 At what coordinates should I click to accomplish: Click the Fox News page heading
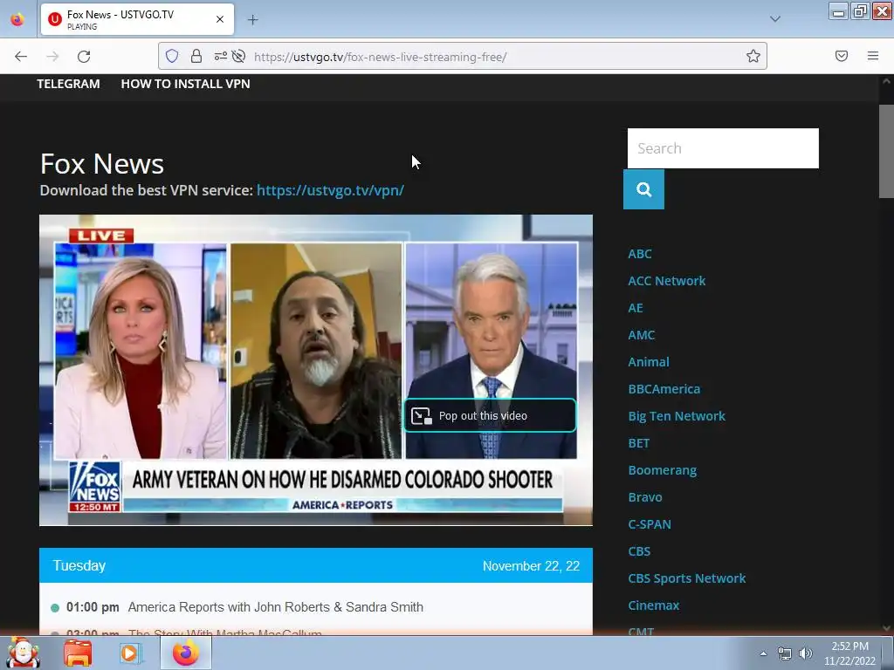(x=102, y=164)
